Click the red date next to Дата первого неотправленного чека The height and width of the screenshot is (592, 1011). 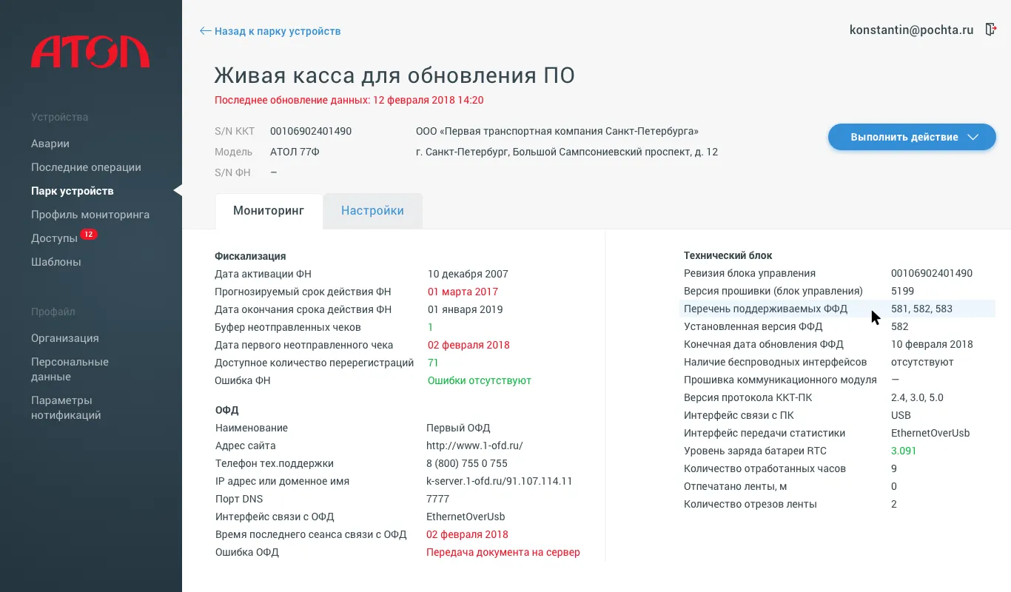(x=468, y=345)
